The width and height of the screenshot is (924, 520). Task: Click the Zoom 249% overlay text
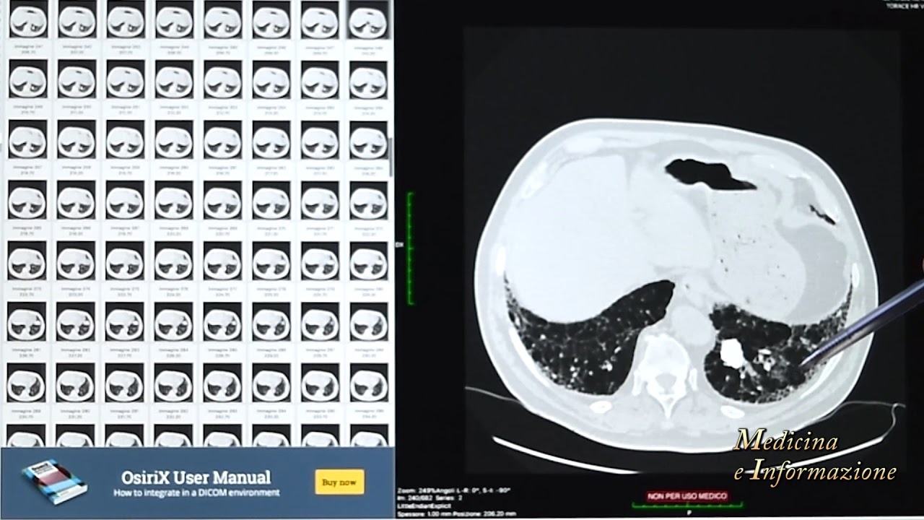(454, 490)
